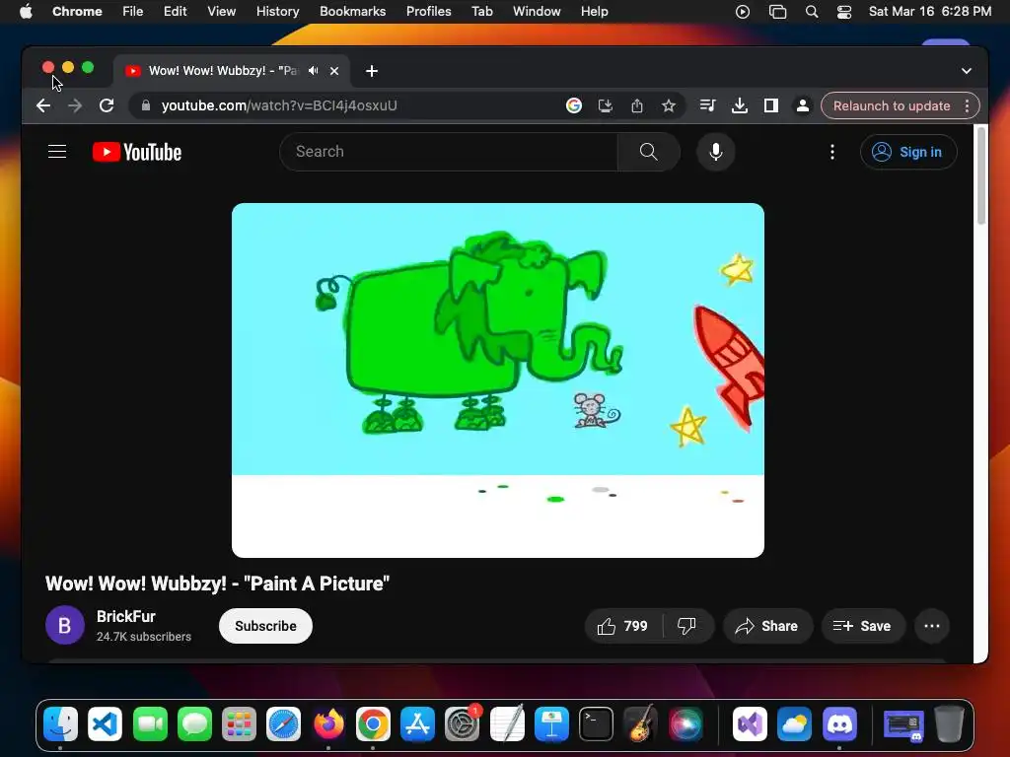
Task: Open the Bookmarks menu
Action: tap(352, 12)
